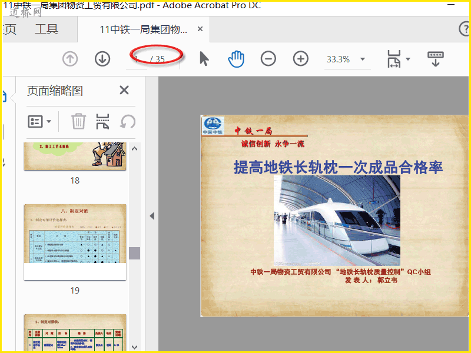Click the / 35 total pages indicator
Screen dimensions: 471x353
[158, 59]
